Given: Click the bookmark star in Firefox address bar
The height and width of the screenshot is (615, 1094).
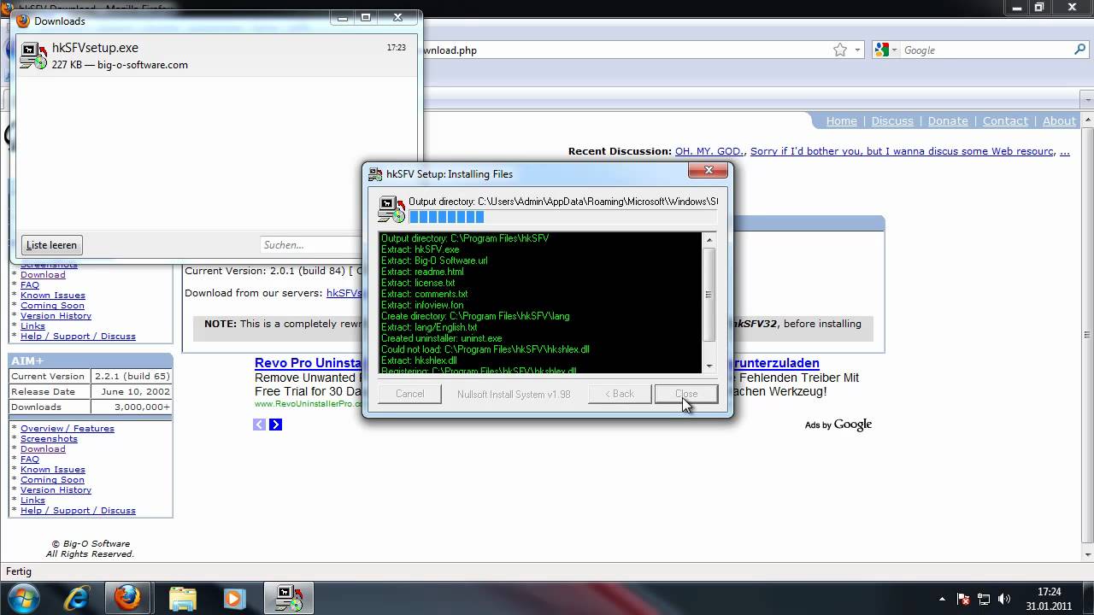Looking at the screenshot, I should pyautogui.click(x=840, y=50).
